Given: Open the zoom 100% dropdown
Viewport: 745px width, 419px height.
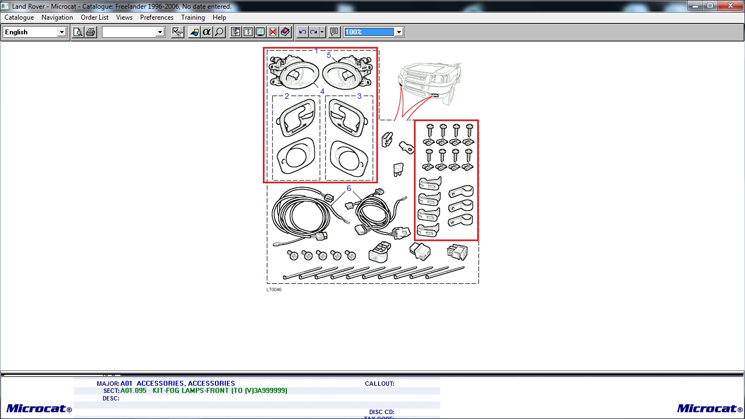Looking at the screenshot, I should pos(399,32).
